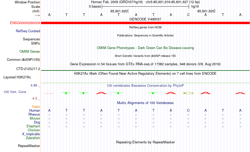Click the CTD-2123J17.2 GTEx label
Image resolution: width=250 pixels, height=152 pixels.
28,69
